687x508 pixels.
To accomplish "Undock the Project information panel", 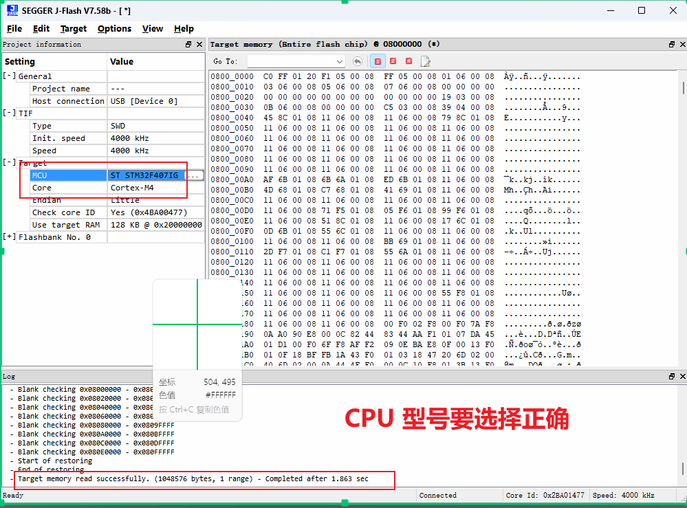I will (188, 44).
